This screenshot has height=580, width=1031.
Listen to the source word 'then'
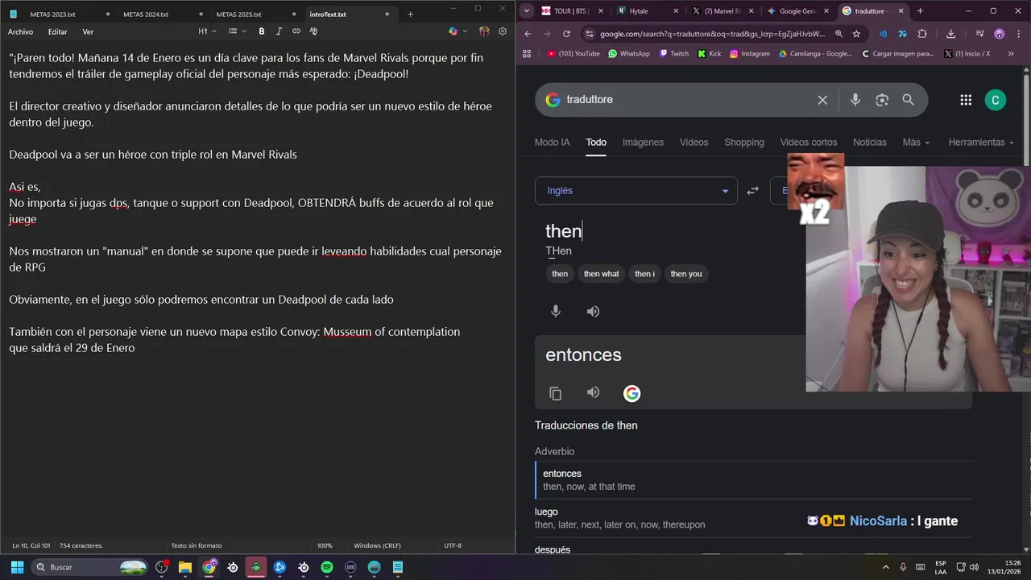point(594,312)
